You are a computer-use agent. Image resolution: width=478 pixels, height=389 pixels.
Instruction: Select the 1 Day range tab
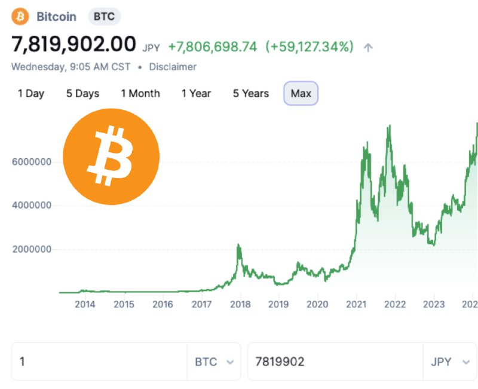[x=31, y=93]
